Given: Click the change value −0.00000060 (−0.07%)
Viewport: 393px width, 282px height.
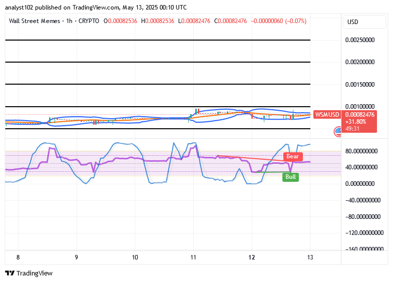Looking at the screenshot, I should tap(278, 21).
